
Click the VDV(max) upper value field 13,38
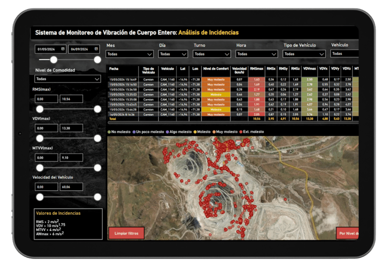(71, 128)
